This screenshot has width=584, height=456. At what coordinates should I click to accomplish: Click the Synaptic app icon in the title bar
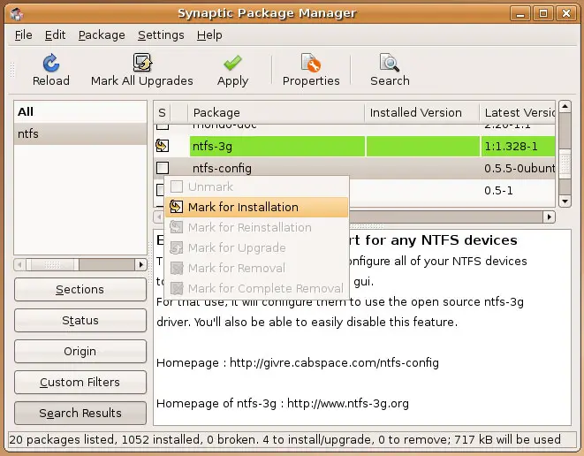click(x=17, y=14)
